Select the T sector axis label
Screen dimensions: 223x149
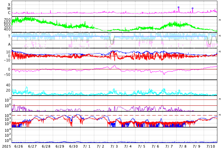9,36
